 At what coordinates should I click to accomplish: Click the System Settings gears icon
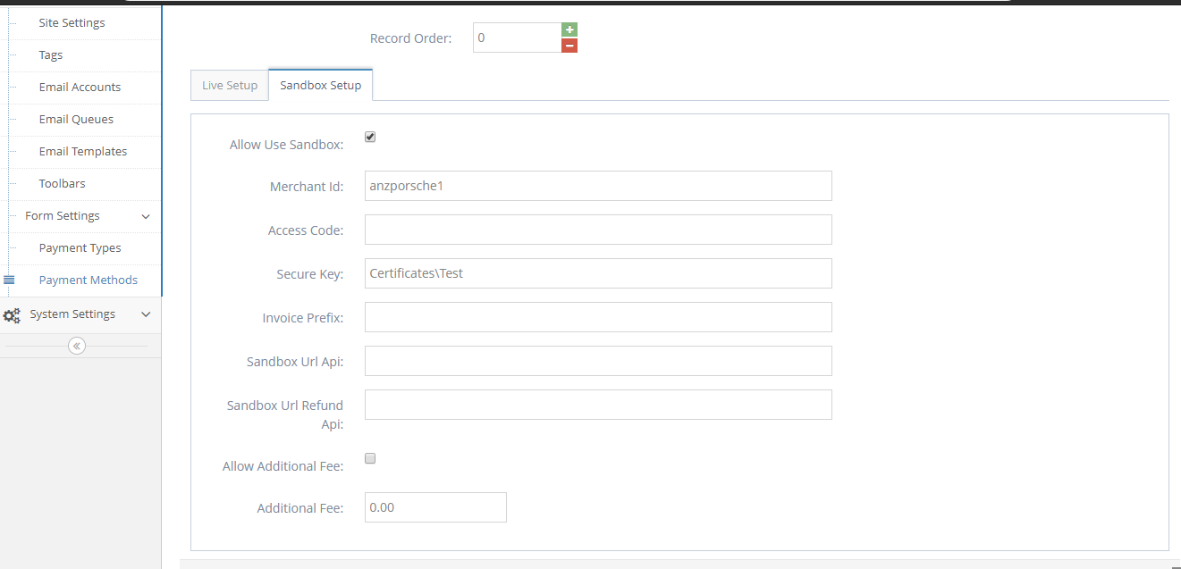pyautogui.click(x=12, y=314)
